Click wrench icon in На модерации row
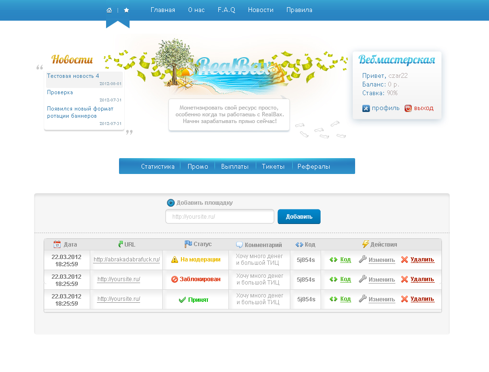The width and height of the screenshot is (489, 372). click(362, 259)
